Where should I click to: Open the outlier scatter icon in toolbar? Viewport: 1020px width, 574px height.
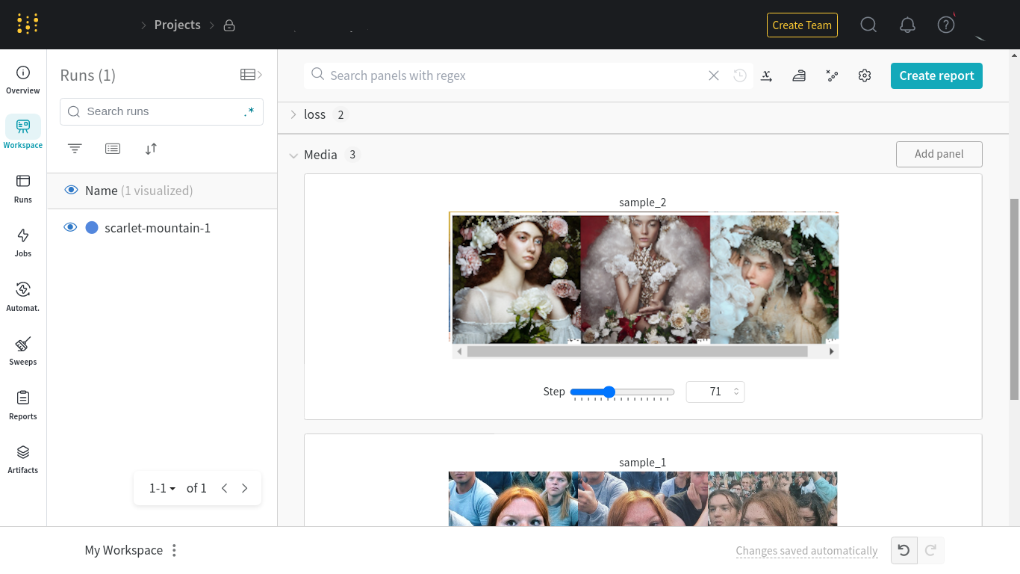[832, 75]
